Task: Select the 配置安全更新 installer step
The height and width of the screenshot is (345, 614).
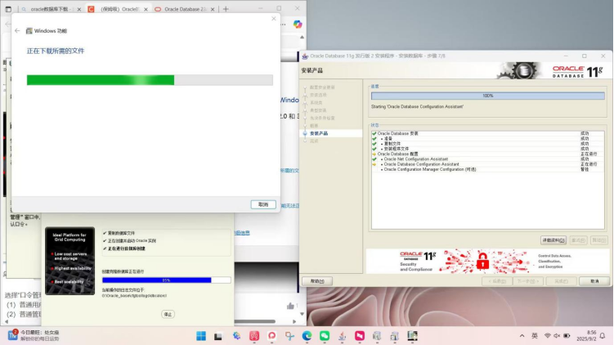Action: tap(322, 87)
